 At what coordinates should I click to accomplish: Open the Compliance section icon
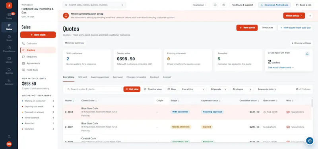click(x=9, y=49)
